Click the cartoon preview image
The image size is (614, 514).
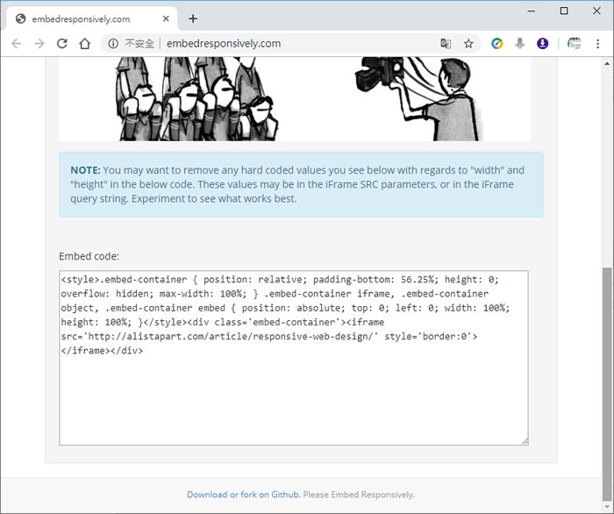pyautogui.click(x=296, y=98)
